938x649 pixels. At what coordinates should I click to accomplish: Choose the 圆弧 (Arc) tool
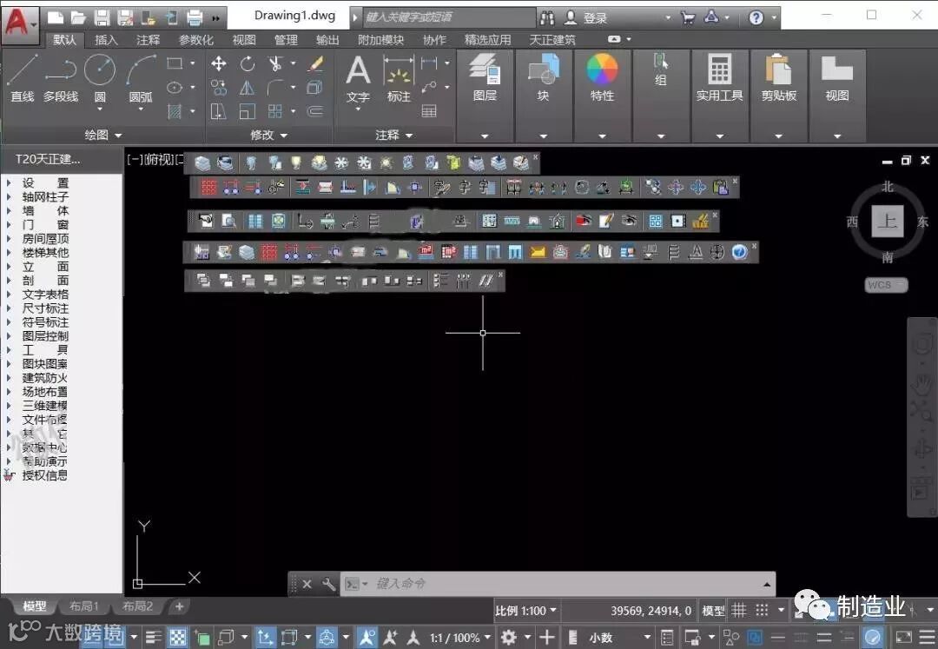click(x=141, y=78)
